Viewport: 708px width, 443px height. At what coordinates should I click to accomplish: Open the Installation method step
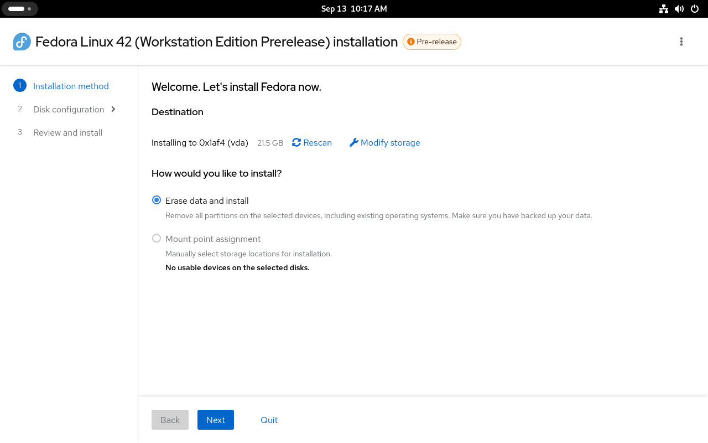(x=71, y=86)
